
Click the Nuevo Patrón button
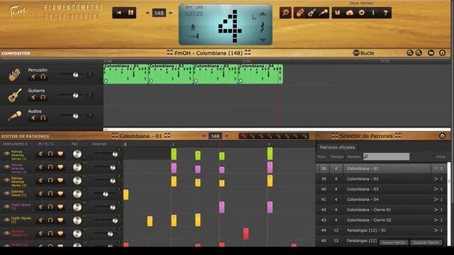394,242
